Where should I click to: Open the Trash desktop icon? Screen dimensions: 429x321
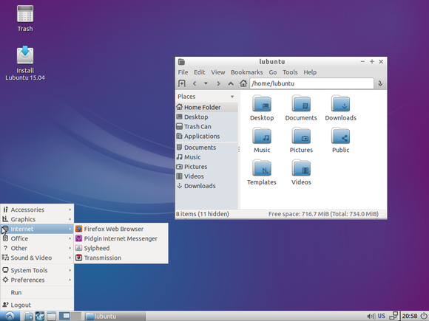pyautogui.click(x=25, y=18)
